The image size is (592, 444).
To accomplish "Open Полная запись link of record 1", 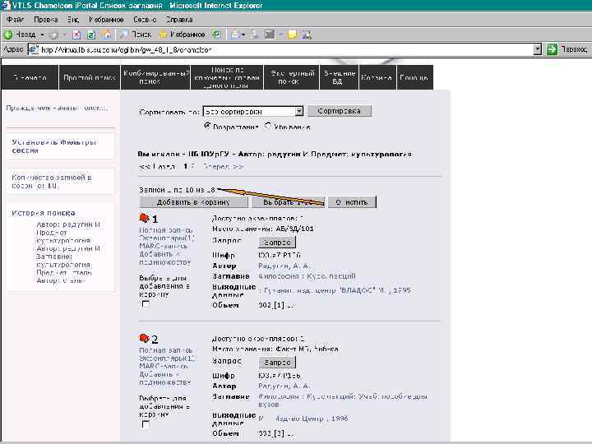I will 166,229.
